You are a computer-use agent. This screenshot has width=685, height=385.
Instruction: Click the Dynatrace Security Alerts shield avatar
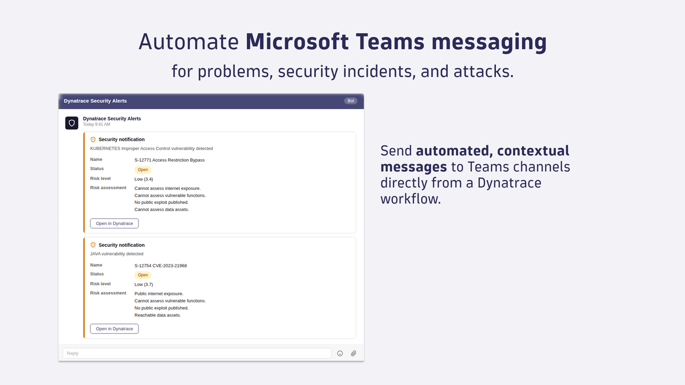coord(72,123)
